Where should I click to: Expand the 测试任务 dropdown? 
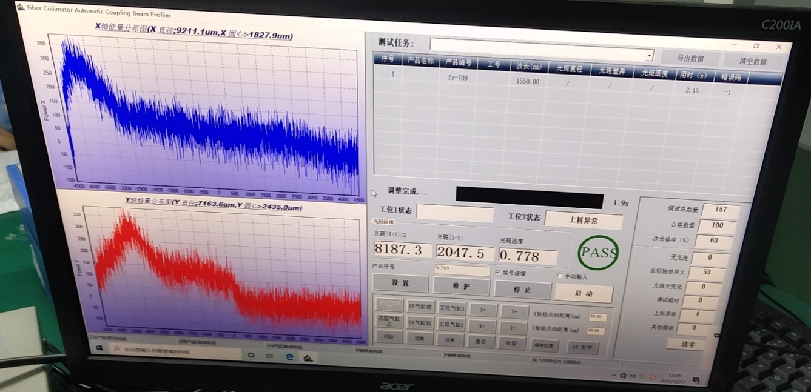649,56
